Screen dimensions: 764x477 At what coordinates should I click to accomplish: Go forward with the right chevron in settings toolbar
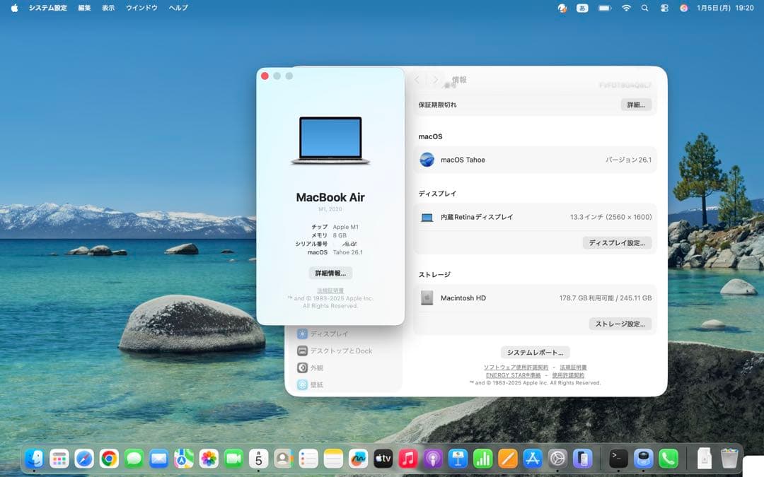click(435, 79)
